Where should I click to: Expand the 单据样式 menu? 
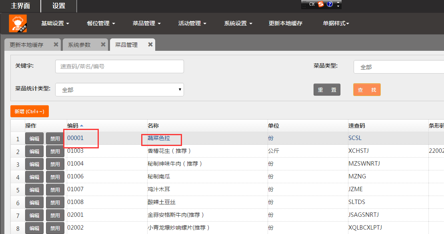point(336,23)
